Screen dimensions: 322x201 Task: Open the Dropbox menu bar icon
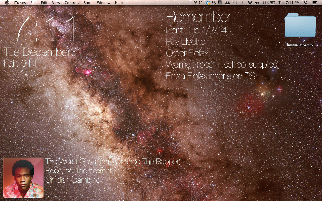208,3
